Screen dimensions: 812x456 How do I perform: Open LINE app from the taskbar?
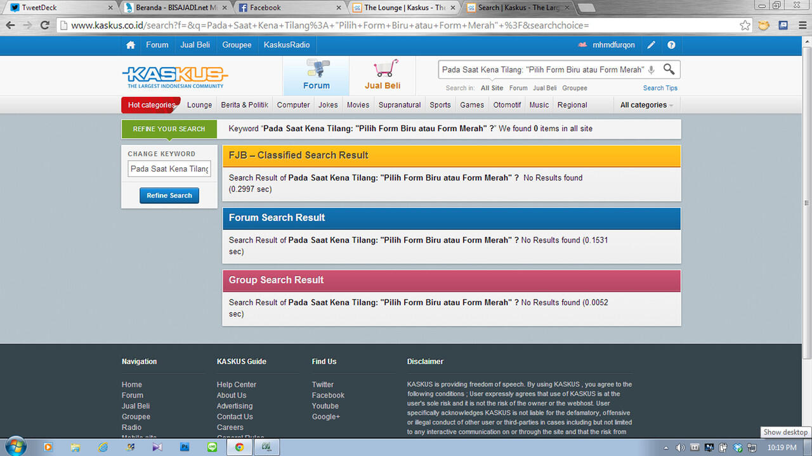click(212, 446)
